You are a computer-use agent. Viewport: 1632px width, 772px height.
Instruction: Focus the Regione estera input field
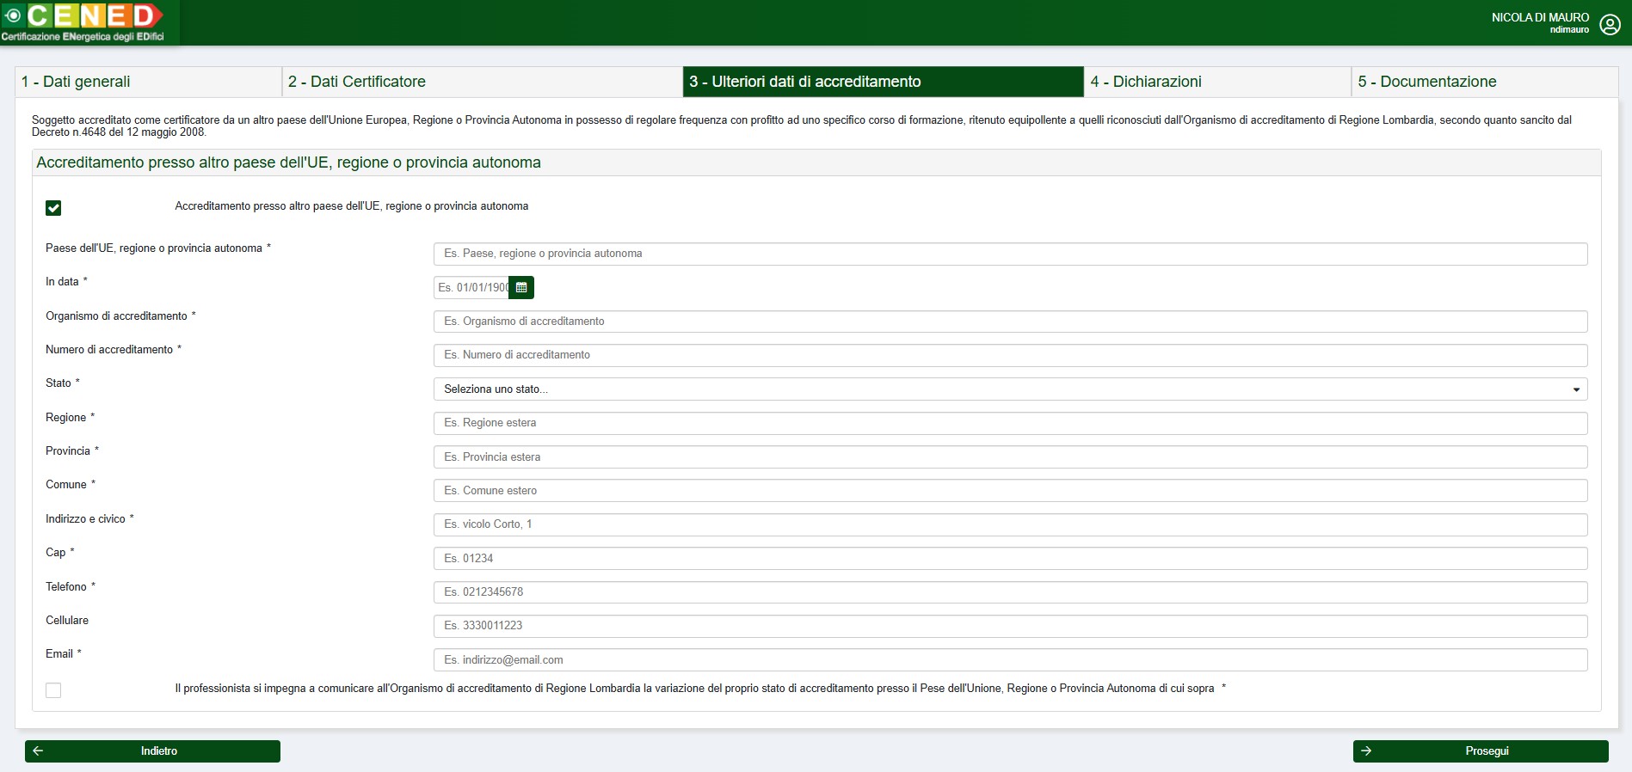coord(1010,423)
